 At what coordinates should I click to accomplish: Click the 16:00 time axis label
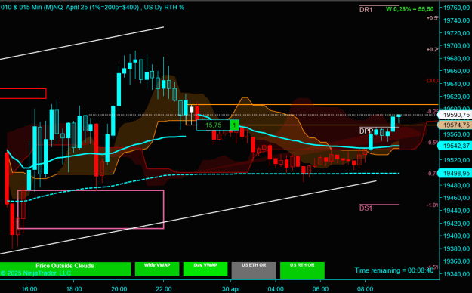29,289
